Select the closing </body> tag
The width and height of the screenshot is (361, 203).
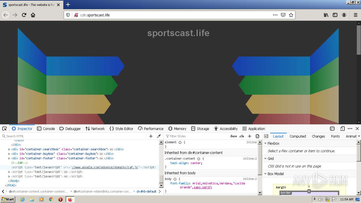(14, 181)
